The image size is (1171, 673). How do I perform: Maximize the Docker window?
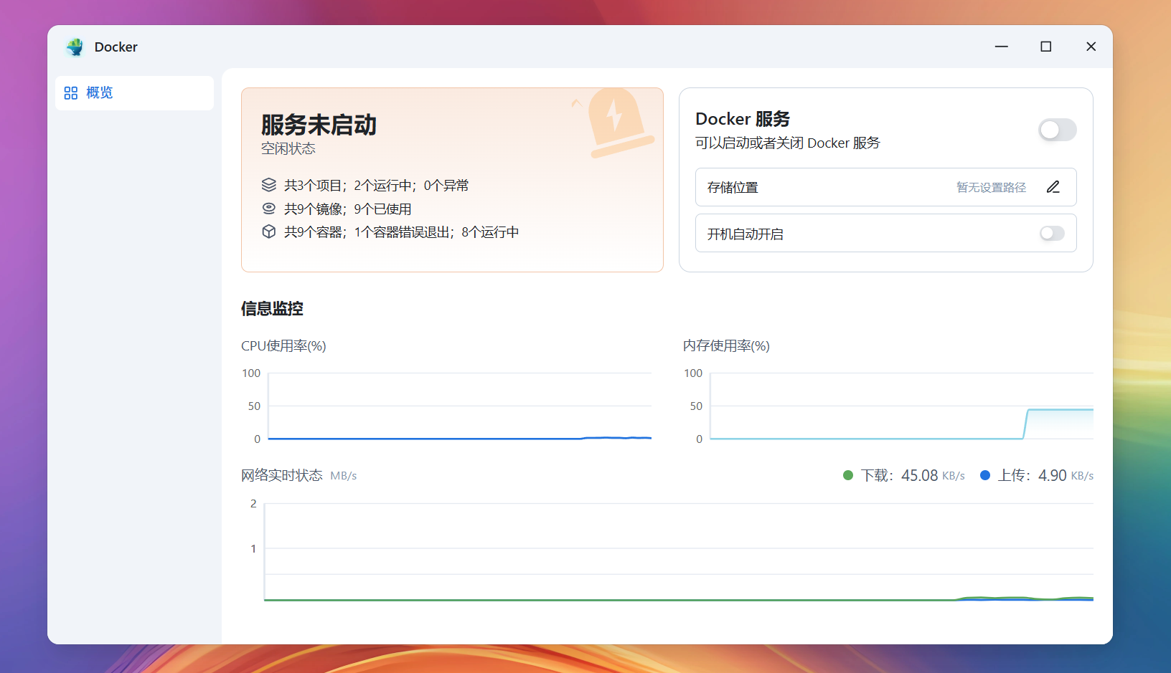1046,47
